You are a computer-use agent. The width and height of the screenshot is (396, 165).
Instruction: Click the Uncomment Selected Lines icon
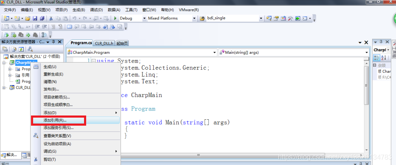(61, 27)
